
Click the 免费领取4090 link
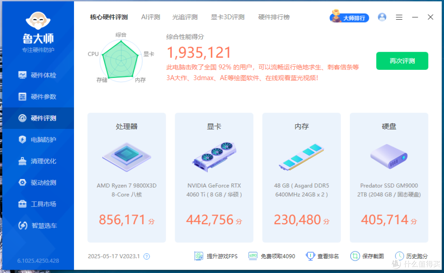click(x=278, y=256)
